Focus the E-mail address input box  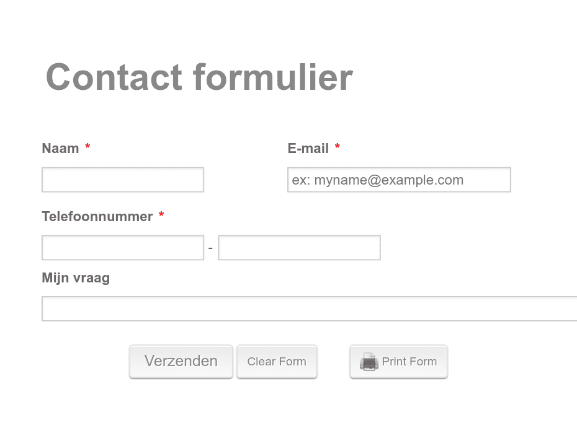(400, 180)
